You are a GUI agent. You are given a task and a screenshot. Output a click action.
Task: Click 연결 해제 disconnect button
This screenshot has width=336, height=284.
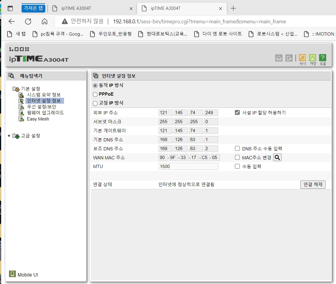tap(313, 184)
